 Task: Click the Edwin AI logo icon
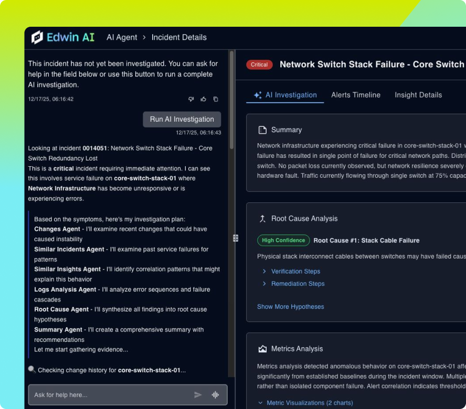click(x=37, y=37)
